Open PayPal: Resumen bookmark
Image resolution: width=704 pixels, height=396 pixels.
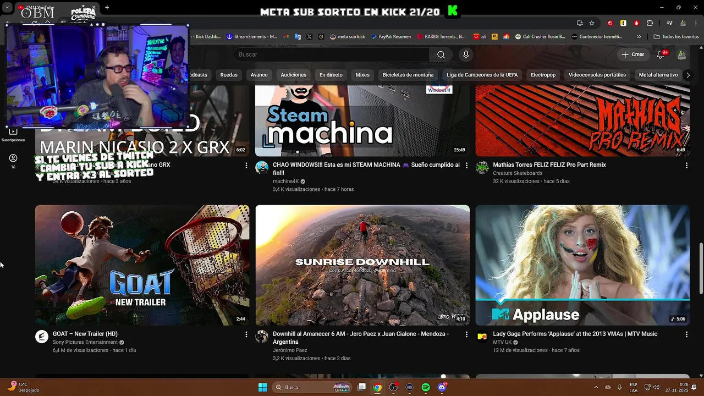click(x=391, y=37)
